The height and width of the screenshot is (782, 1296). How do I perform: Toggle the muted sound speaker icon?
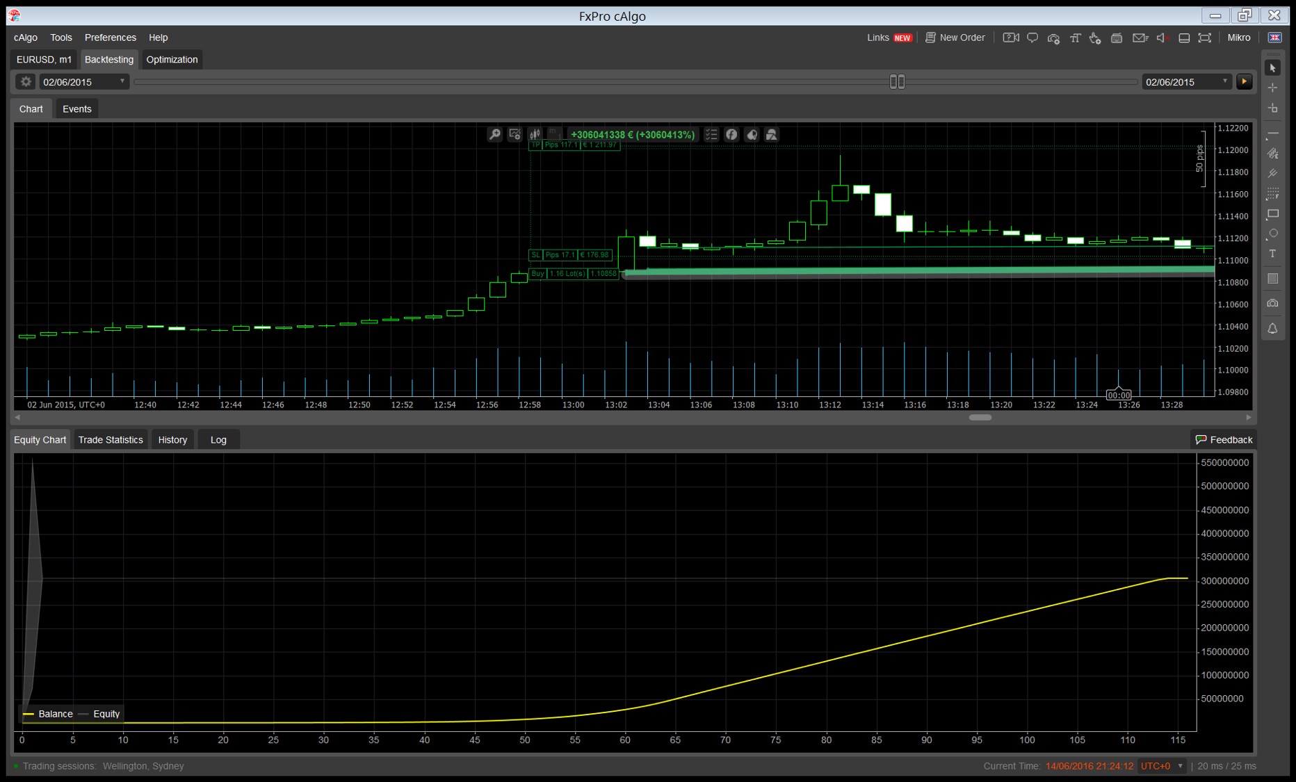point(1162,38)
